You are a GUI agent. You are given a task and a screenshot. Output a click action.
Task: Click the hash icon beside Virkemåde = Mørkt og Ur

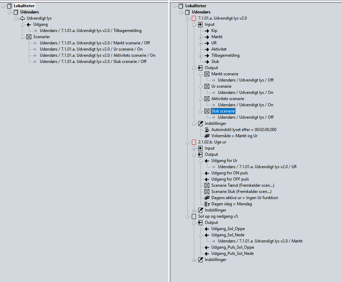207,136
